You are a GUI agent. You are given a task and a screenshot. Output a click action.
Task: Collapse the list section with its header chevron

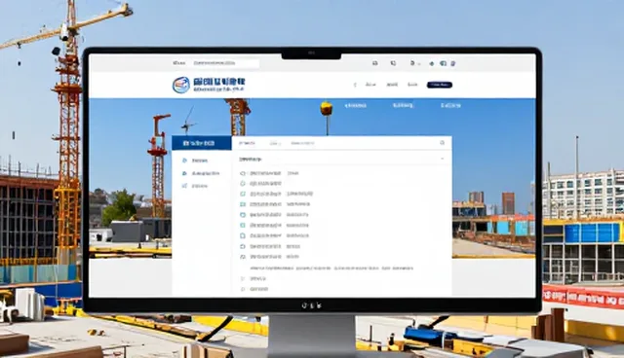442,160
